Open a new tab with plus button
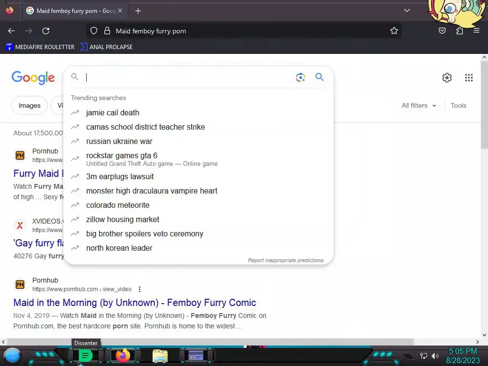 click(x=138, y=11)
